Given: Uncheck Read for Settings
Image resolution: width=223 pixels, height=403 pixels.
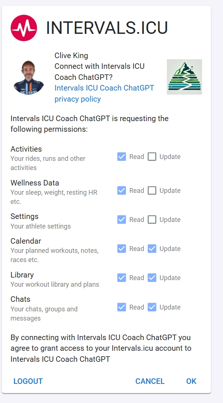Looking at the screenshot, I should 122,219.
